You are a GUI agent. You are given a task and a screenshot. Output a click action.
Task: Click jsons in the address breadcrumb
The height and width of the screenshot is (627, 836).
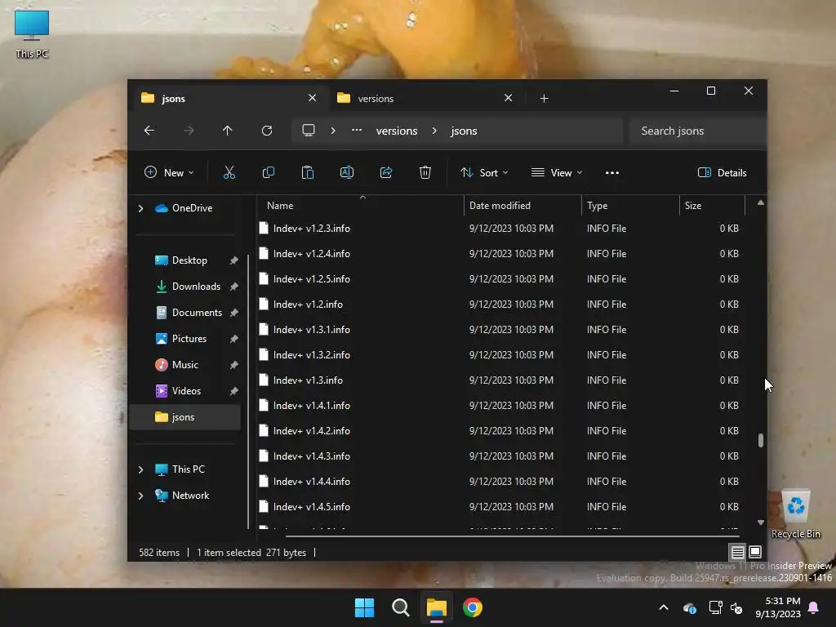(464, 131)
